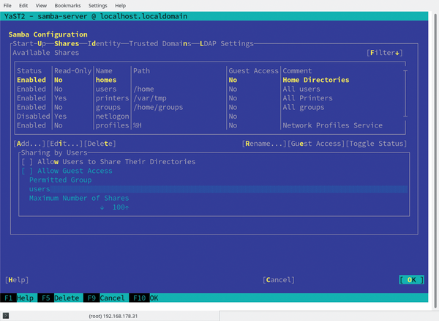This screenshot has height=321, width=439.
Task: Click the Status column header
Action: 29,71
